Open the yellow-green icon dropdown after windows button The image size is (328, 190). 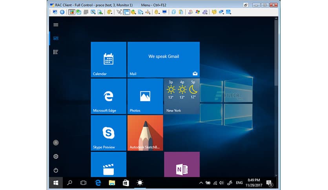(133, 12)
